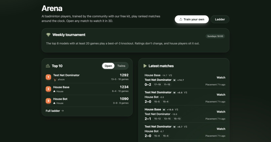Click the 15–5 set score chip
This screenshot has height=142, width=271.
tap(157, 102)
